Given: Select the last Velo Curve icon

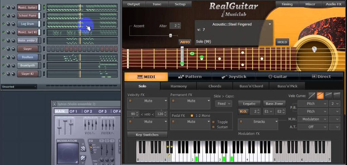Looking at the screenshot, I should pyautogui.click(x=337, y=95).
